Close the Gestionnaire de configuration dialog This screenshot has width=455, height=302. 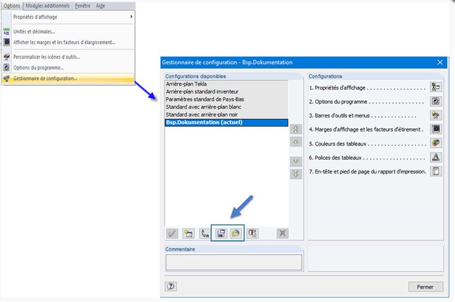(x=440, y=62)
